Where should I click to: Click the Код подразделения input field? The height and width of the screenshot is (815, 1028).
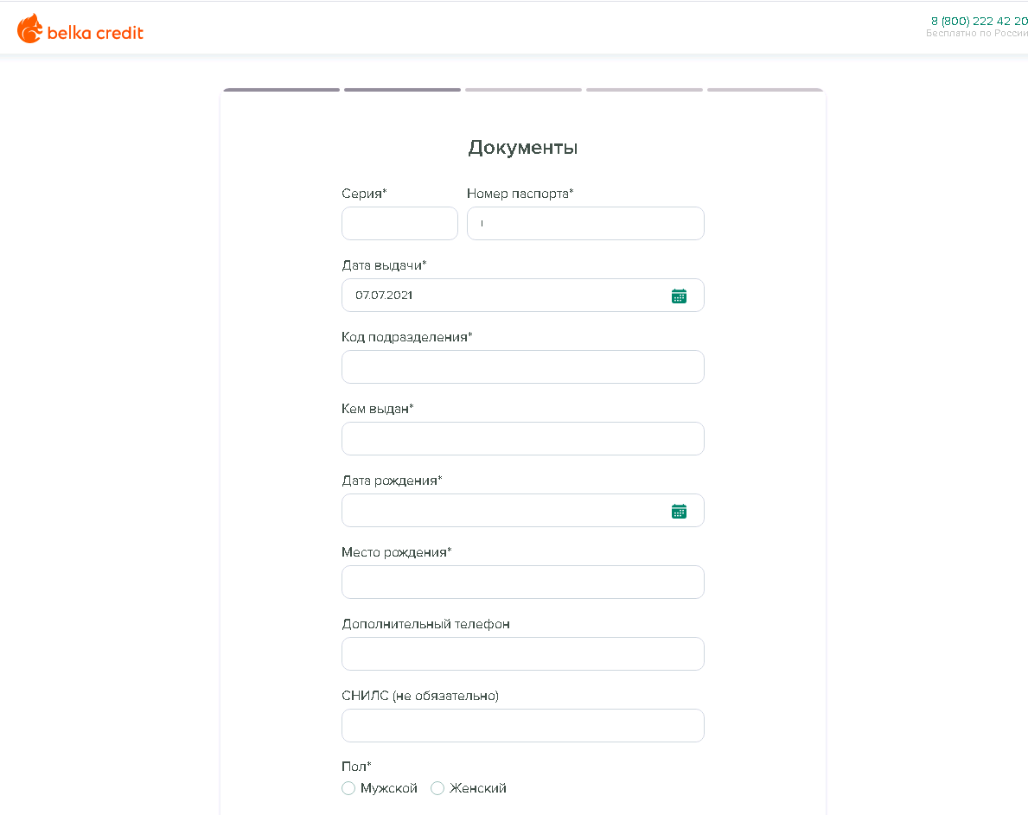tap(522, 366)
